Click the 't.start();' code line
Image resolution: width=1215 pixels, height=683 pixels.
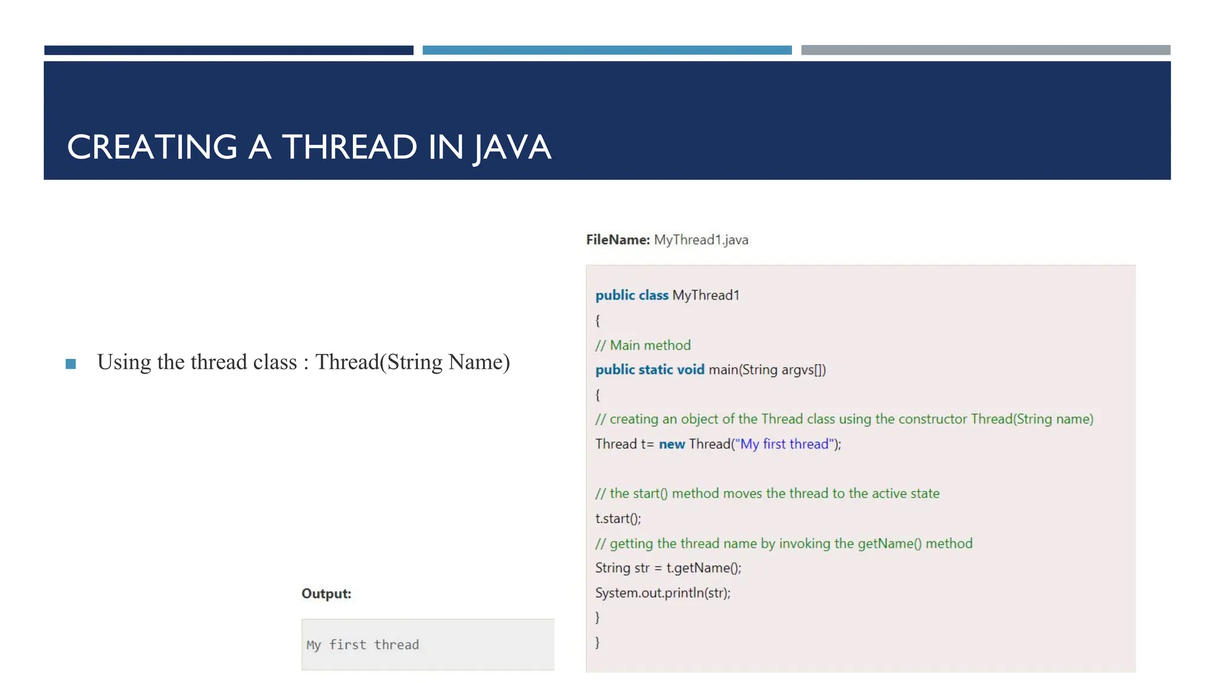(x=618, y=518)
